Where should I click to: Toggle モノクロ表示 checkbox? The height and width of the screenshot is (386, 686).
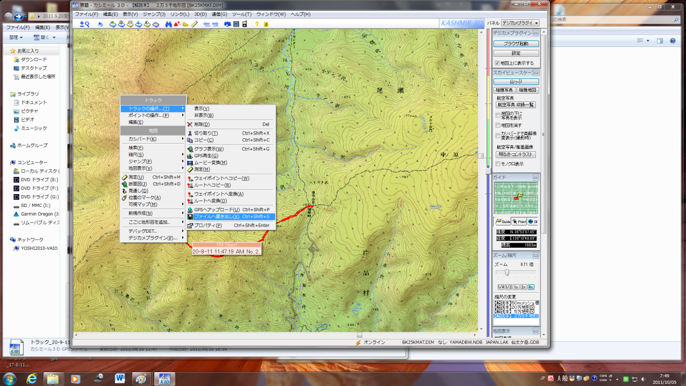point(498,164)
